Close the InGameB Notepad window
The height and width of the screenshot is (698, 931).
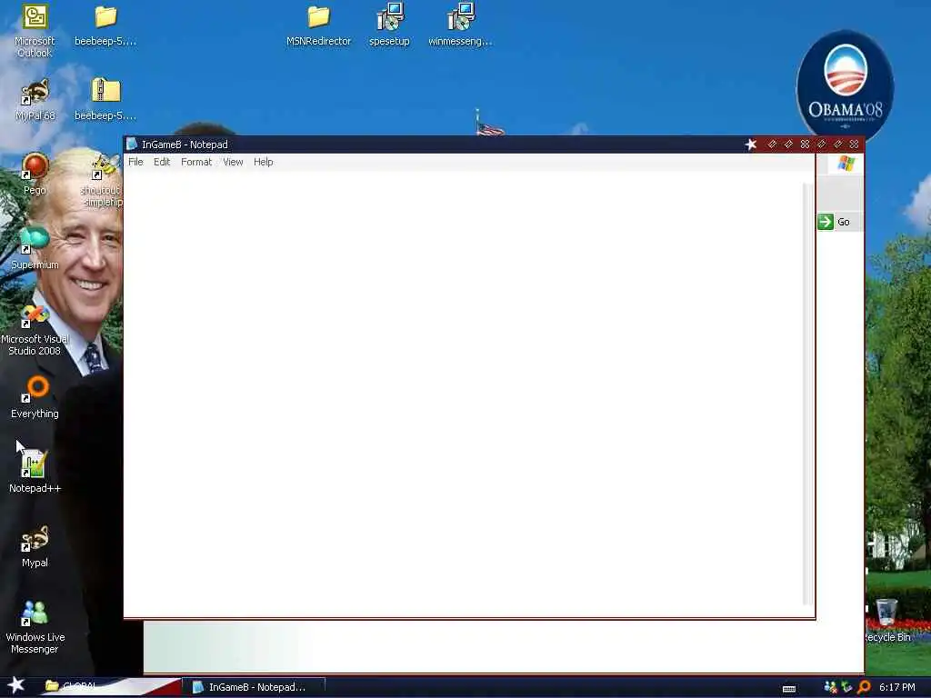click(806, 145)
